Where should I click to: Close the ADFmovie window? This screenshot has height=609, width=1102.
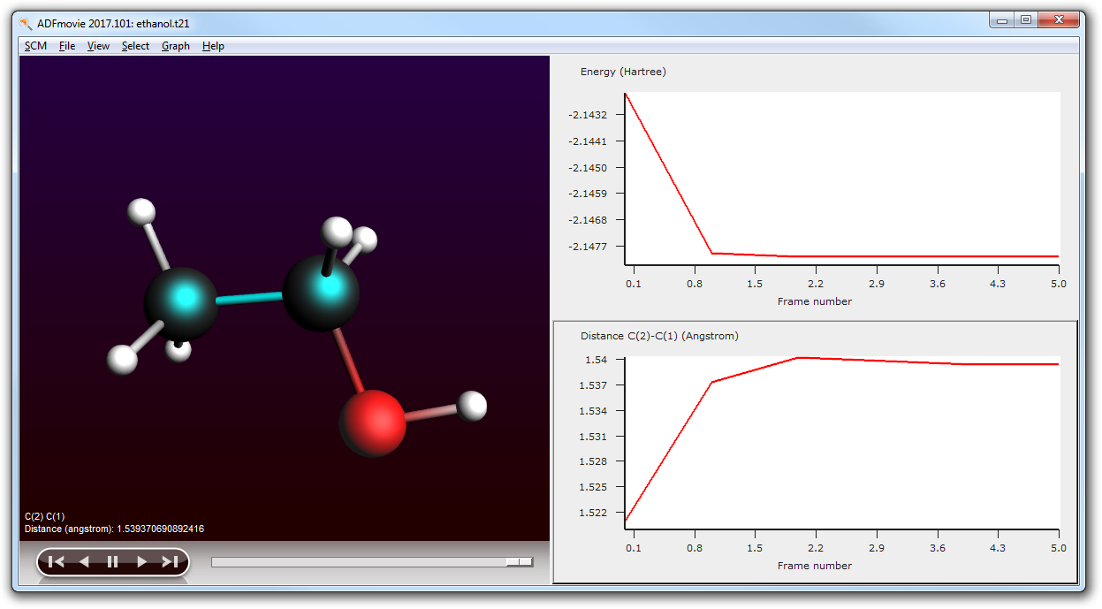[1058, 20]
